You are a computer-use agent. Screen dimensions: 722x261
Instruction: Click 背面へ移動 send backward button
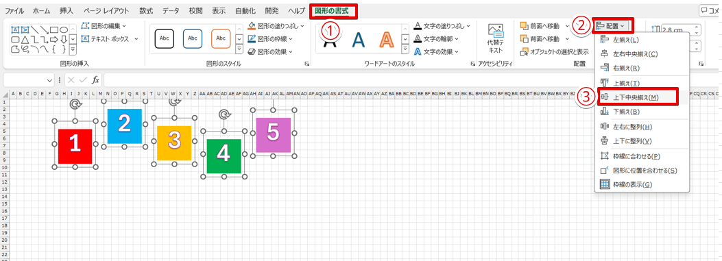pos(540,38)
